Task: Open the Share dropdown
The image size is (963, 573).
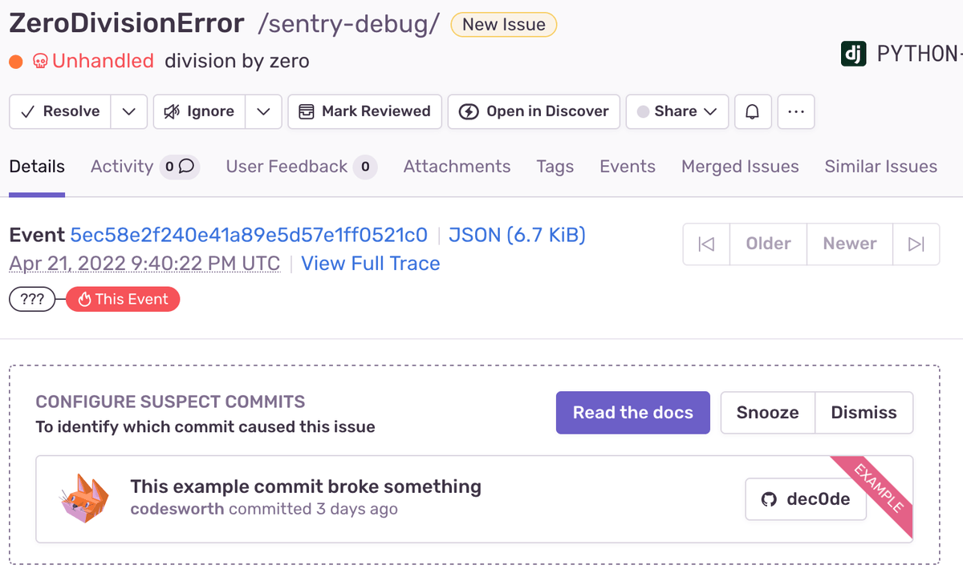Action: click(677, 111)
